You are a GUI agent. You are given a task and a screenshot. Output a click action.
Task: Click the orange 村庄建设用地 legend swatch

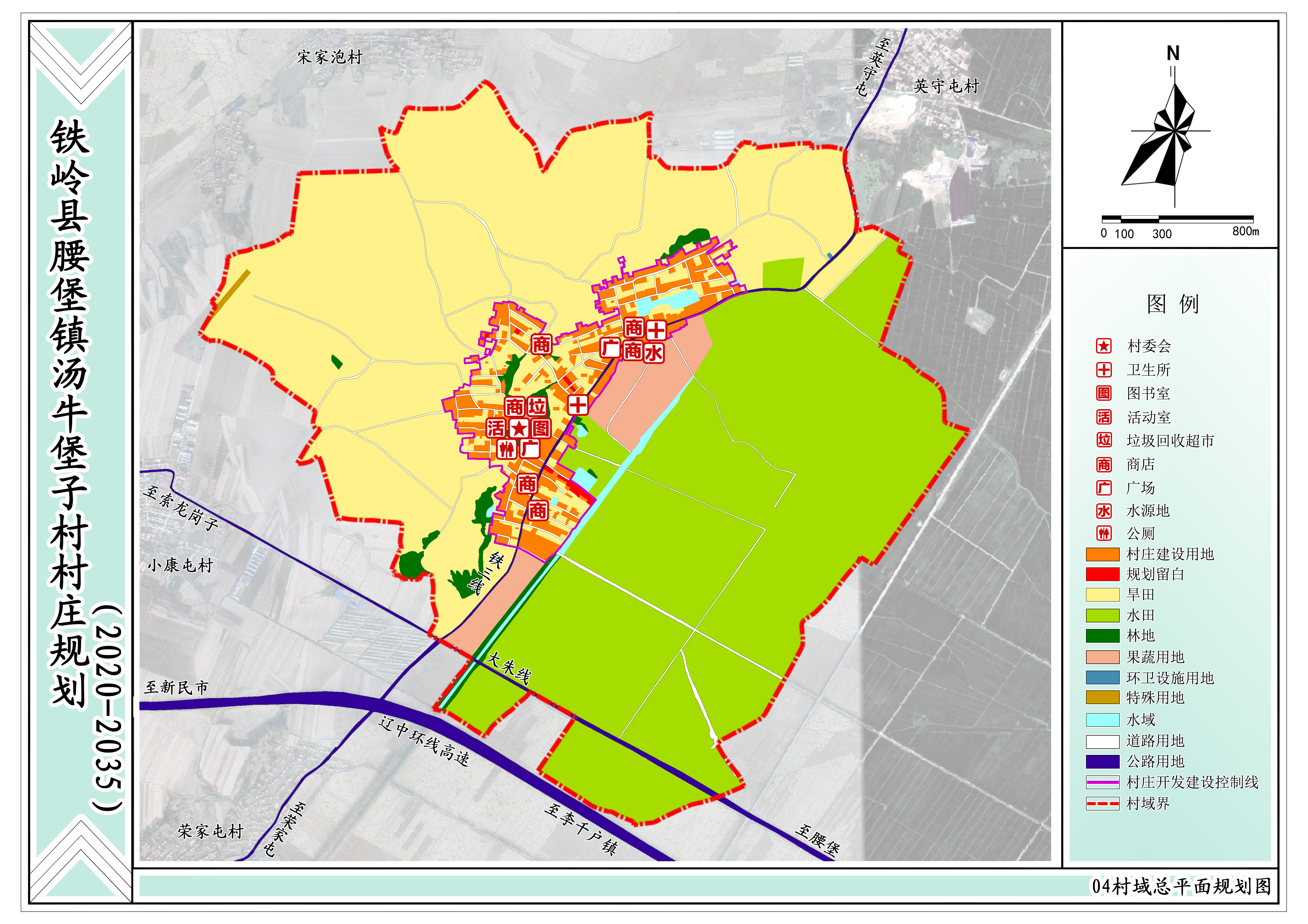point(1102,554)
